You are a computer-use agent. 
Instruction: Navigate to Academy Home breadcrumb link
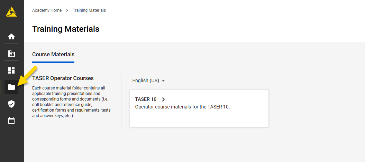(x=47, y=10)
